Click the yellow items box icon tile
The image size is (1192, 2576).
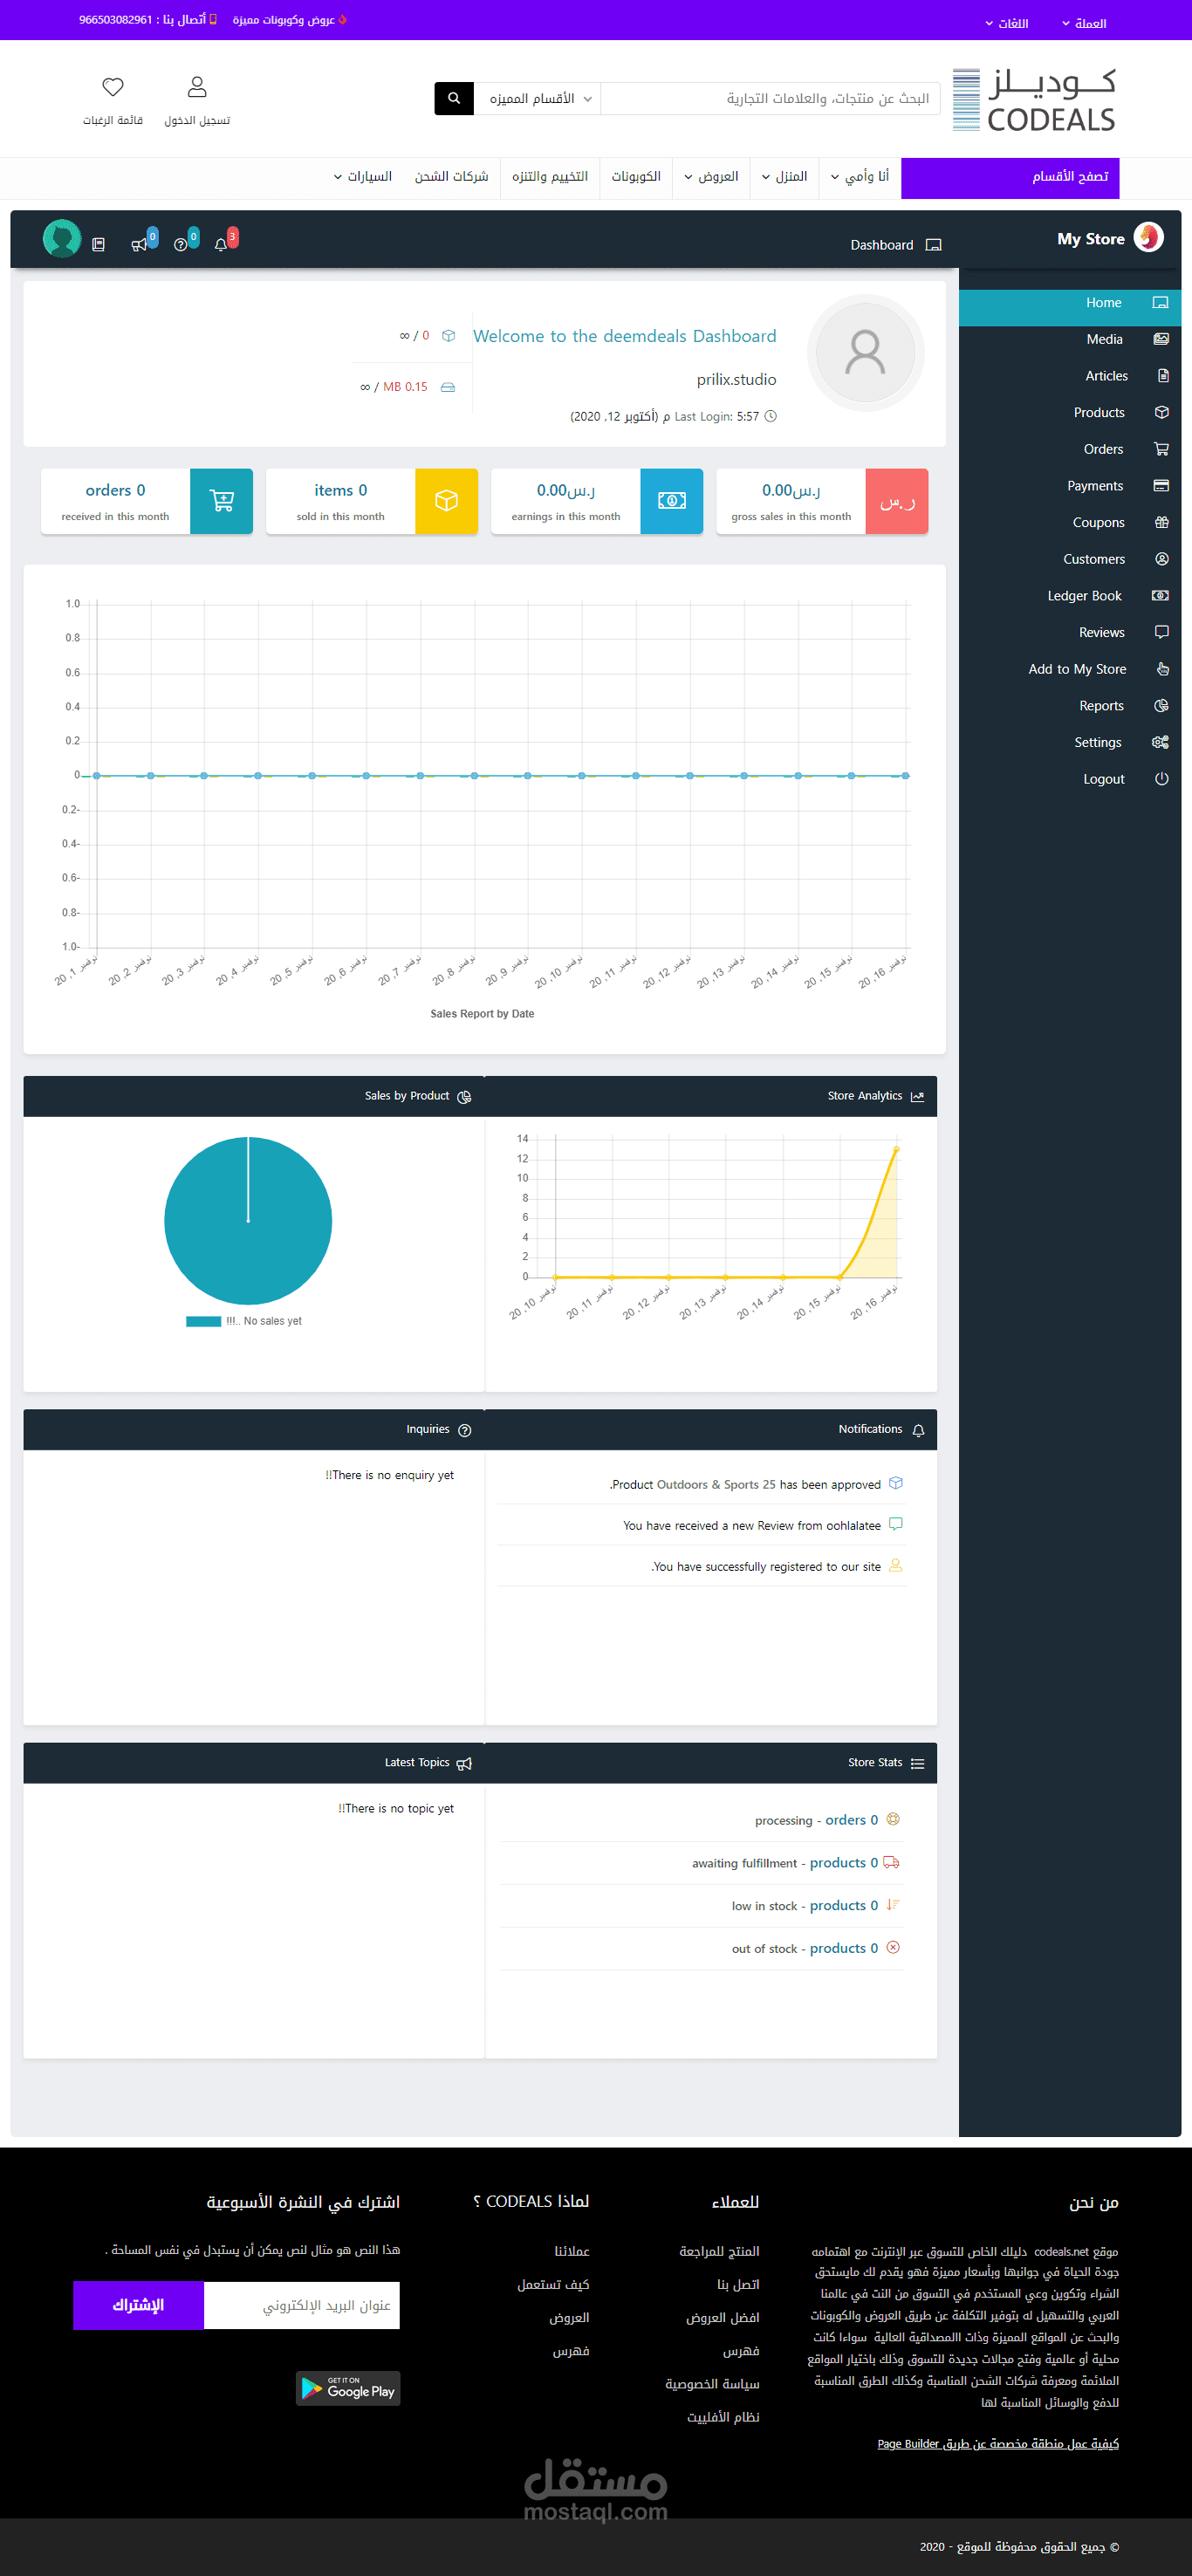pos(447,501)
